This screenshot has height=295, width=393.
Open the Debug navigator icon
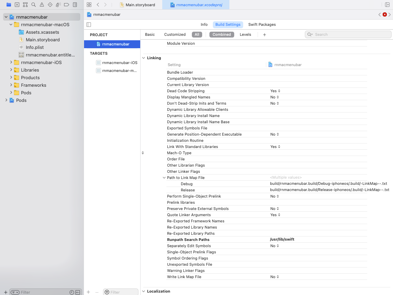point(59,4)
